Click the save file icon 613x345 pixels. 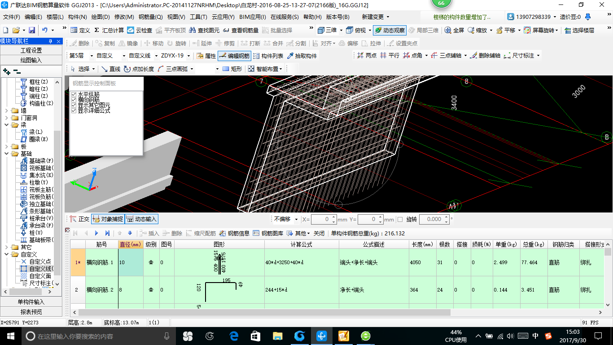32,31
